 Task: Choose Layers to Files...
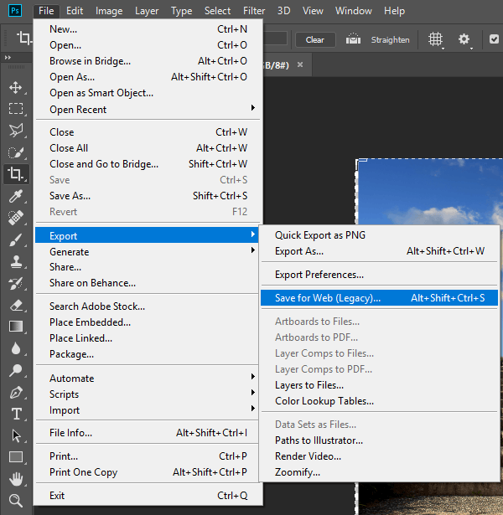[x=380, y=385]
